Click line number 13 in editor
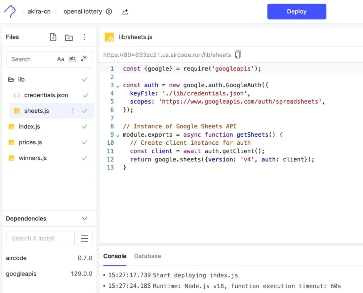The width and height of the screenshot is (363, 293). point(111,167)
